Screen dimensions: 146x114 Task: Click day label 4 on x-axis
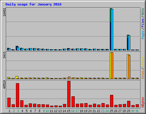coord(22,111)
